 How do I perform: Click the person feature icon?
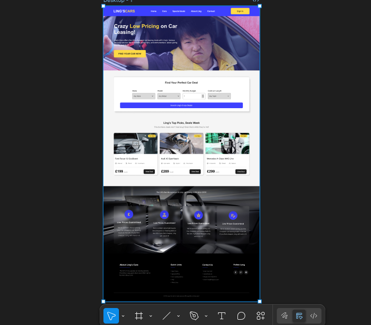tap(164, 215)
